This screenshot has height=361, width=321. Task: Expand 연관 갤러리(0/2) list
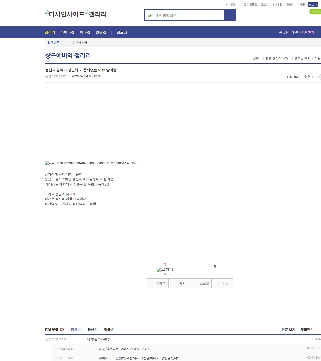276,58
